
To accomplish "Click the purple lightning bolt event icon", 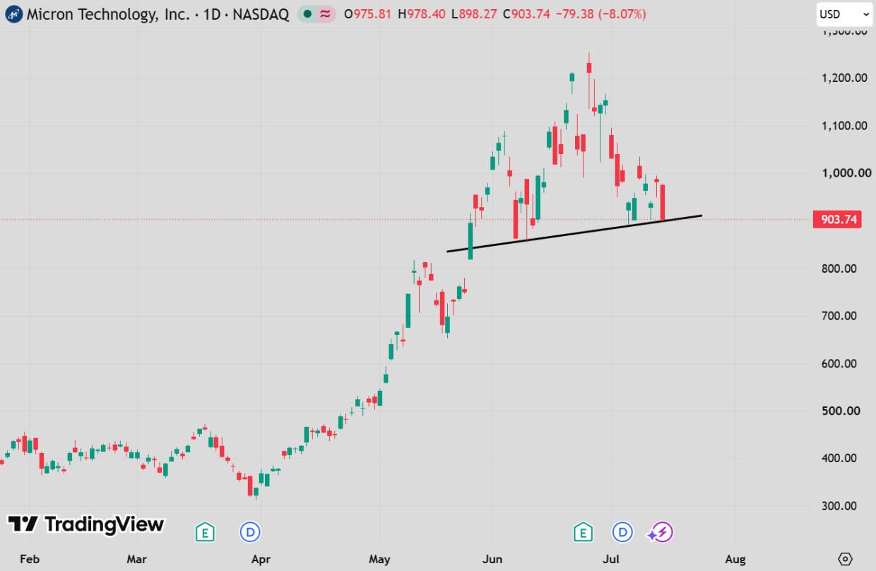I will click(662, 532).
